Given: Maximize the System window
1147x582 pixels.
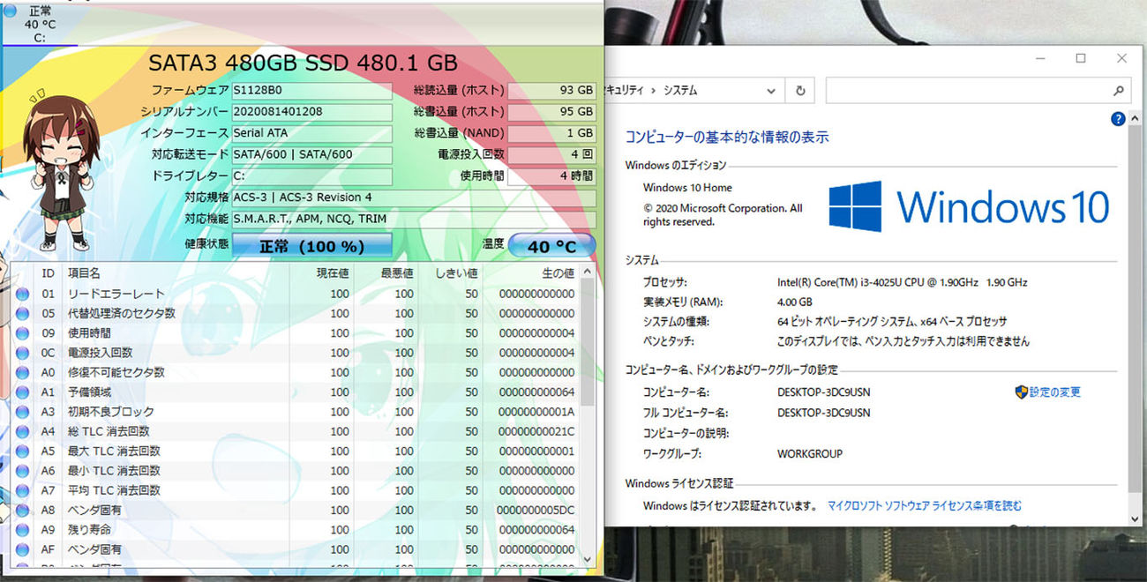Looking at the screenshot, I should (1081, 58).
